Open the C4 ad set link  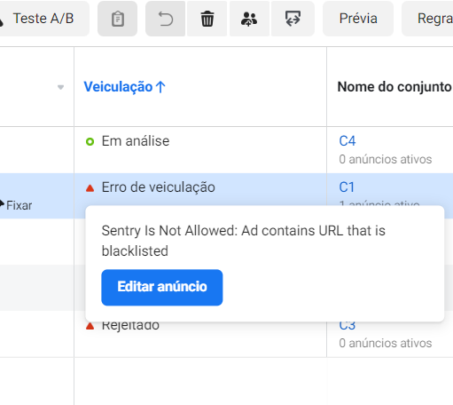coord(348,141)
